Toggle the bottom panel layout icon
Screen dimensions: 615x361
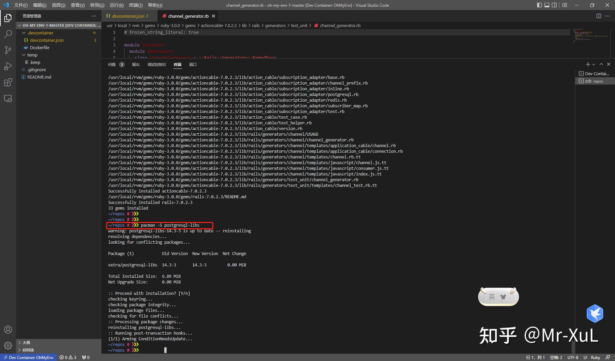[x=547, y=5]
